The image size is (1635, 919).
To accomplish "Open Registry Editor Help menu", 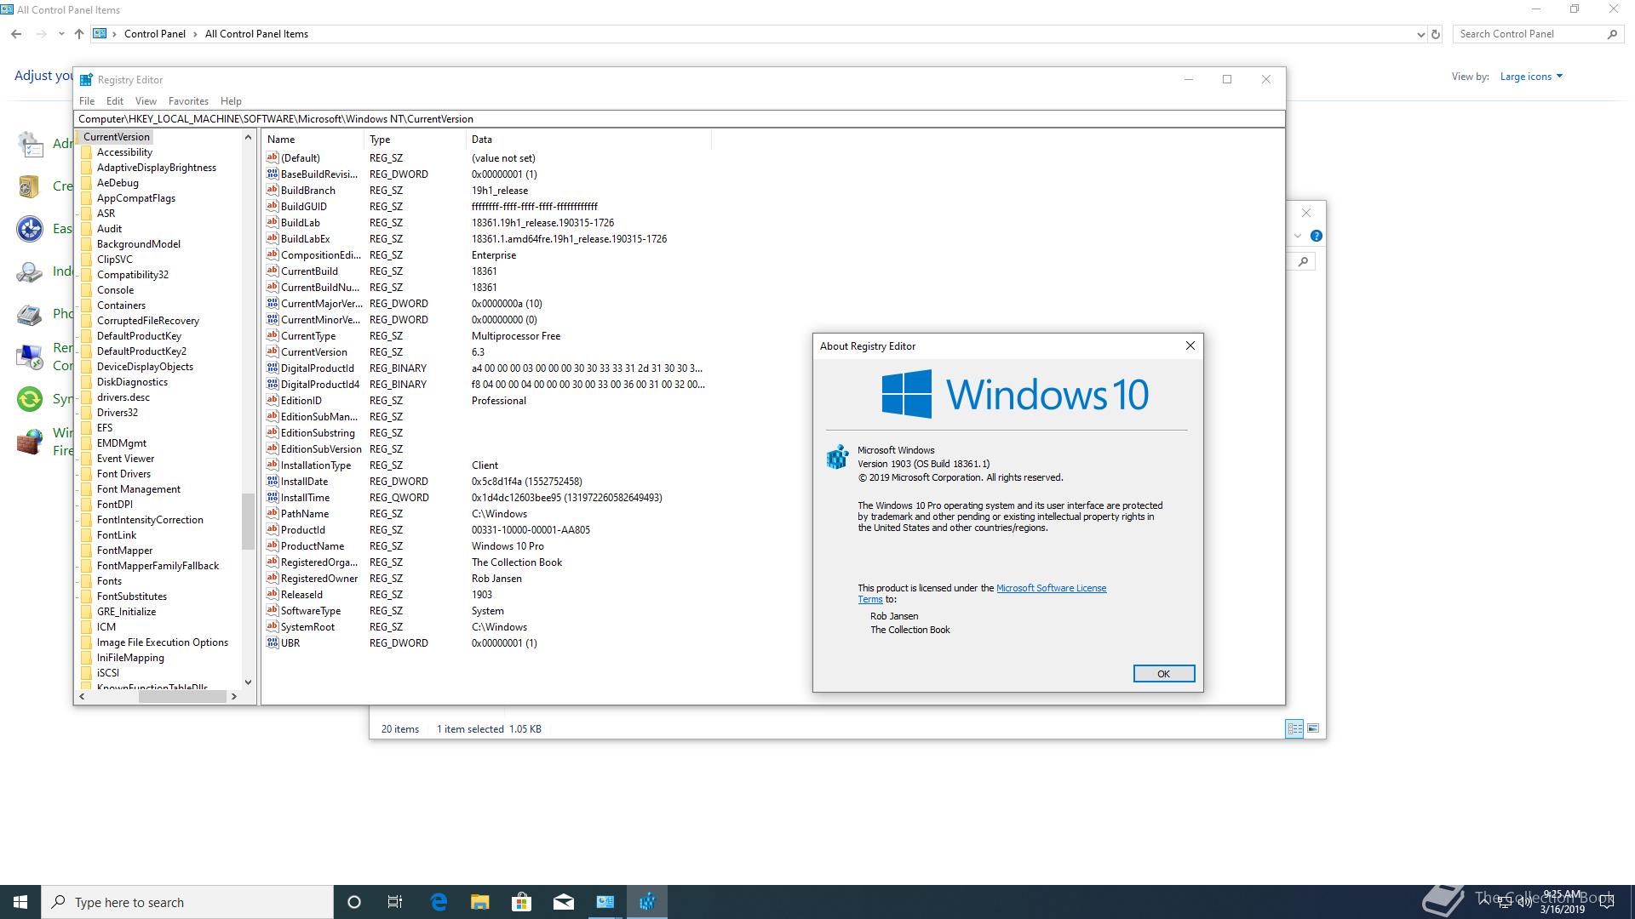I will [231, 100].
